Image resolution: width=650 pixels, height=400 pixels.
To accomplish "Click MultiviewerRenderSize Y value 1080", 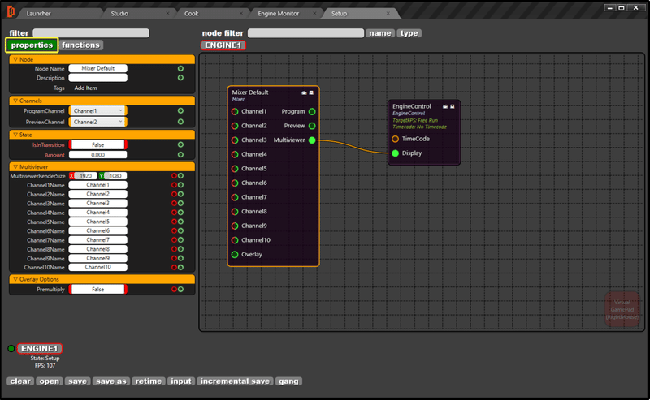I will click(115, 176).
